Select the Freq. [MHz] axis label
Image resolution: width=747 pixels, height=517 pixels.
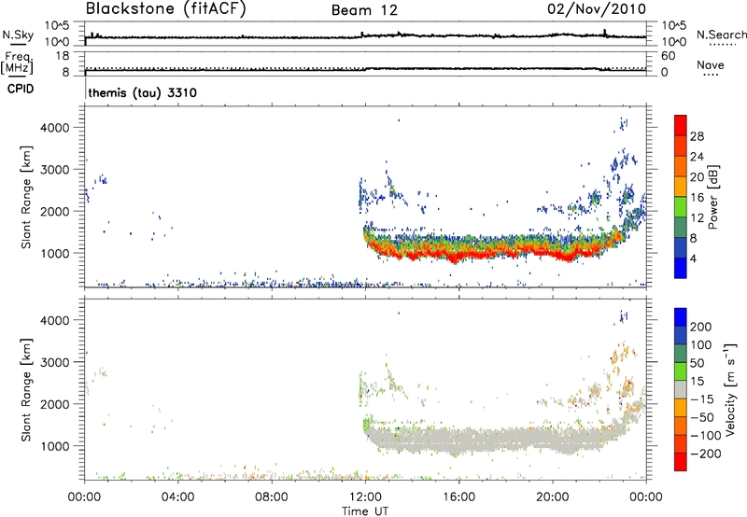tap(18, 63)
